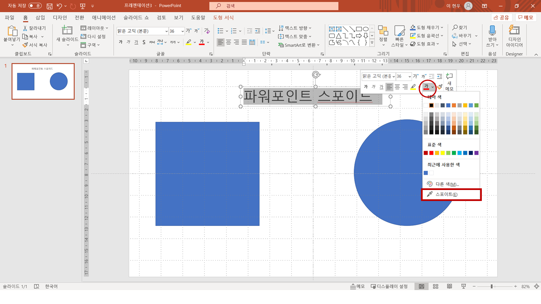541x304 pixels.
Task: Click the Undo arrow in quick access toolbar
Action: click(x=60, y=6)
